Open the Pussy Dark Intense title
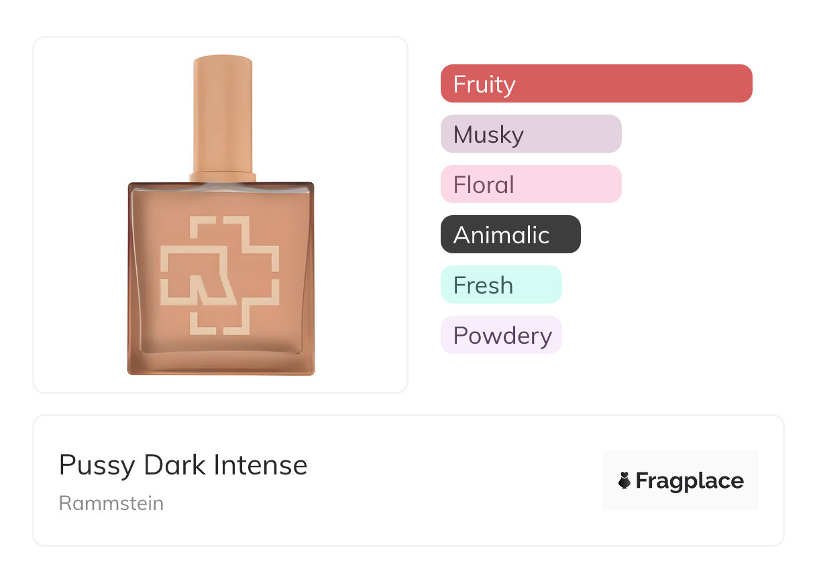The width and height of the screenshot is (817, 579). click(183, 465)
